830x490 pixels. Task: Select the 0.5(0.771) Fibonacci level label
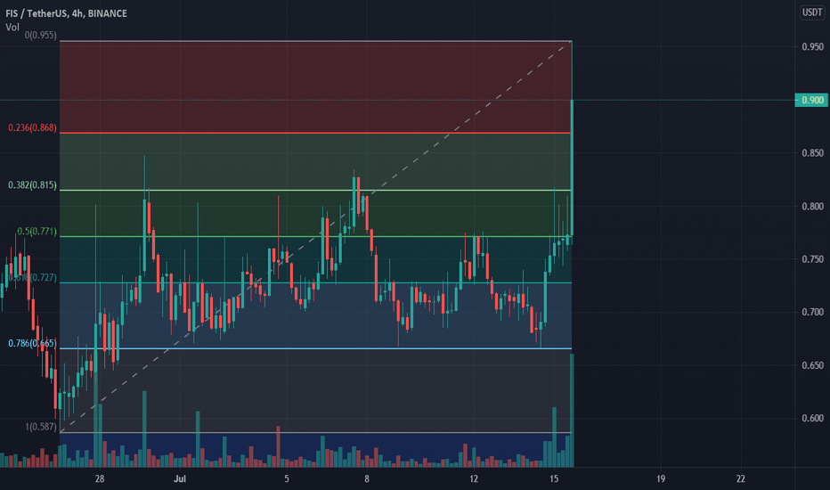click(x=37, y=232)
